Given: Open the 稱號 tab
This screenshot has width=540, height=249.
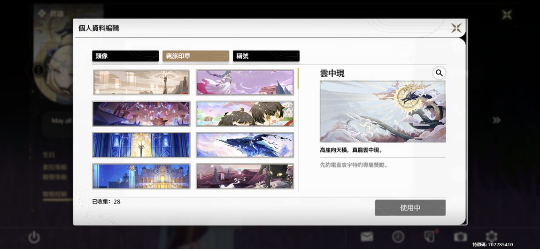Looking at the screenshot, I should [266, 56].
